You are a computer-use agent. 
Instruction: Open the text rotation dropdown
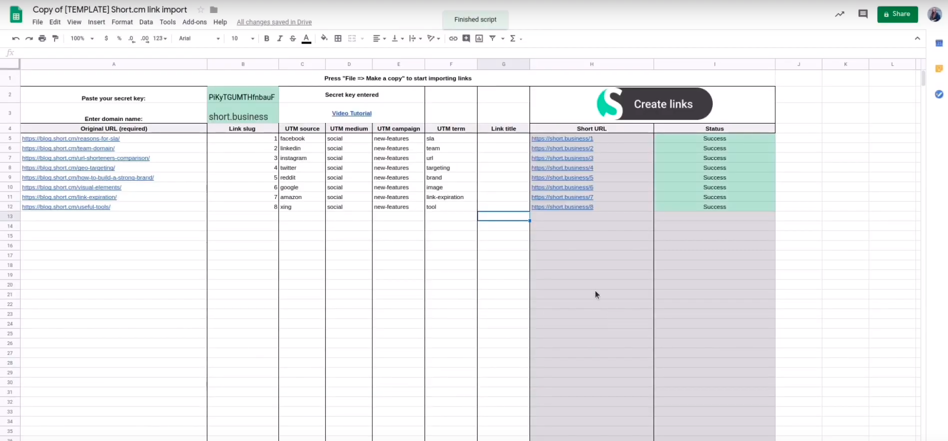tap(433, 38)
